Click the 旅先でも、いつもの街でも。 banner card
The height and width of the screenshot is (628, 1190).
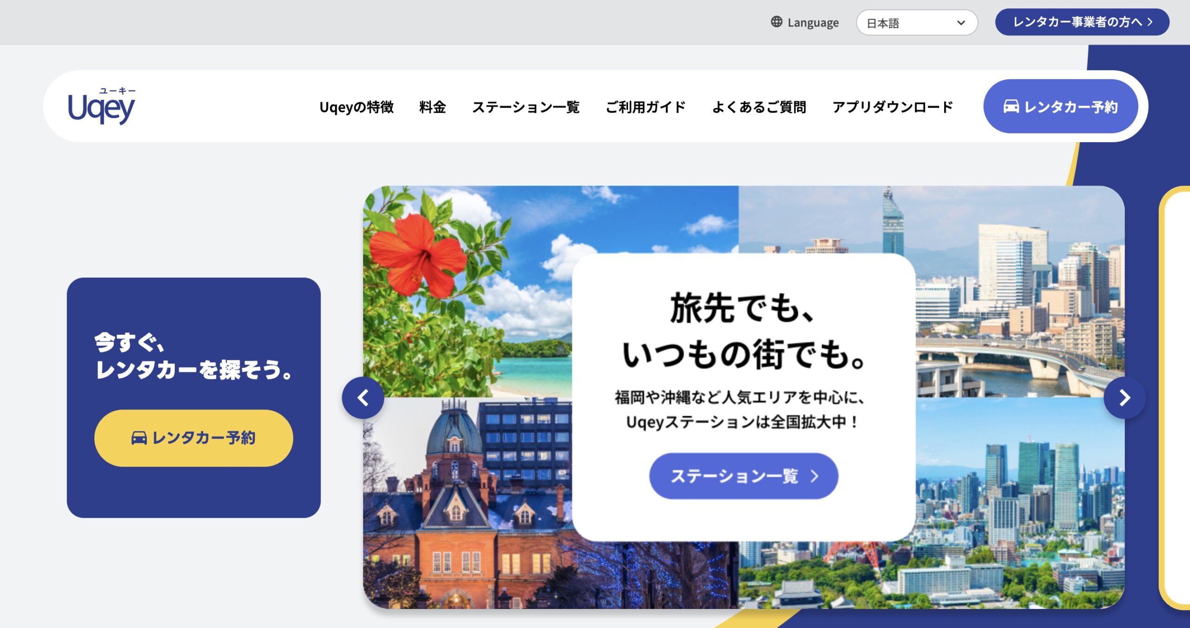coord(743,335)
